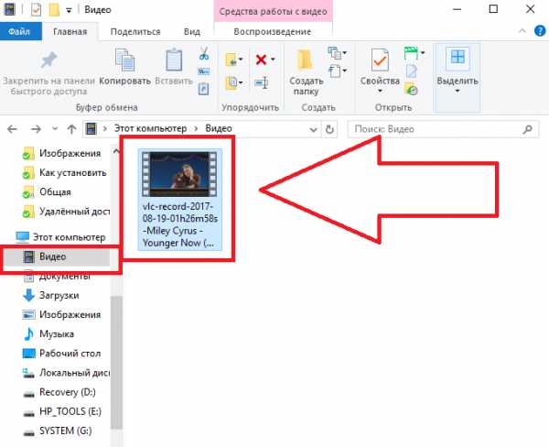
Task: Click the Move to folder icon
Action: pyautogui.click(x=231, y=60)
